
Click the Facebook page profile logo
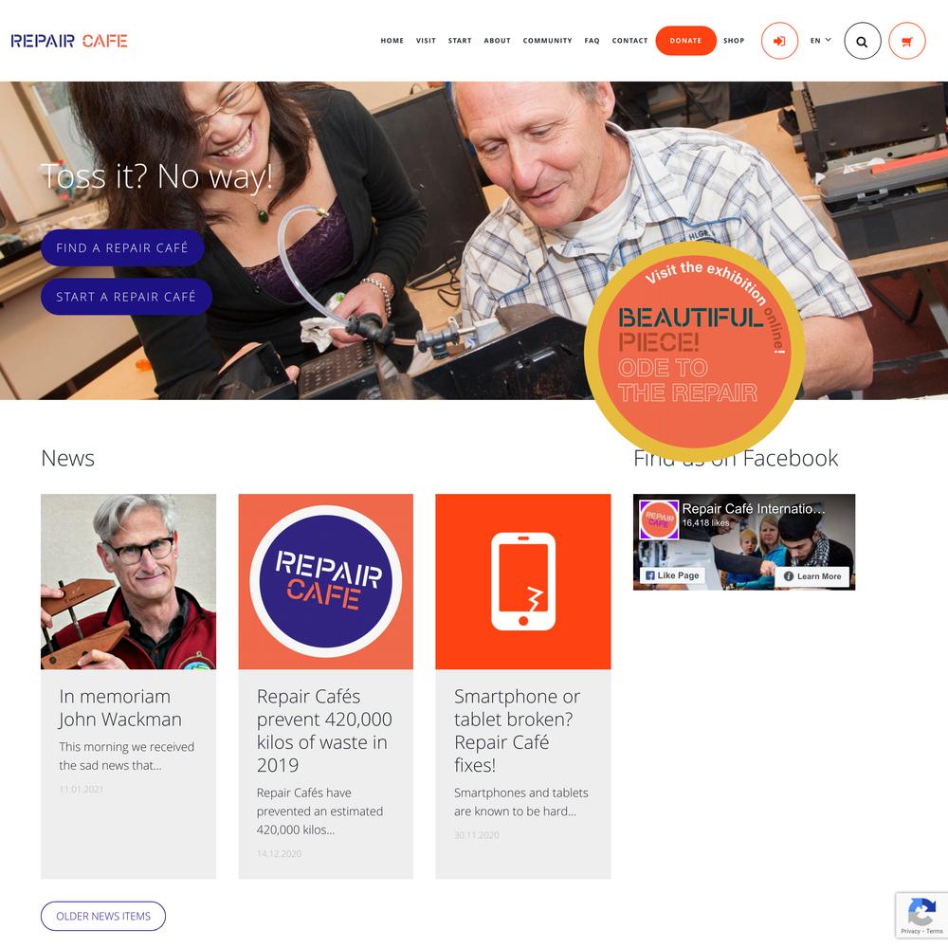click(659, 520)
